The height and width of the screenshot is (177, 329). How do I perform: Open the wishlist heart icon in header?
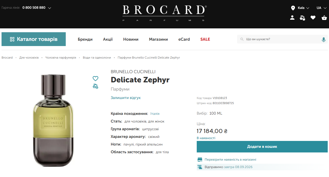(313, 18)
